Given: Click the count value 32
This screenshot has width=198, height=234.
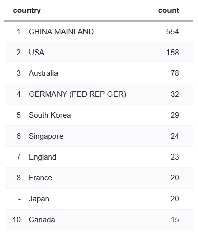Looking at the screenshot, I should pos(175,94).
